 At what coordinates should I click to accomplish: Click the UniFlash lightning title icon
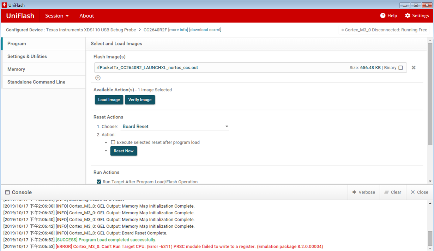click(x=4, y=5)
